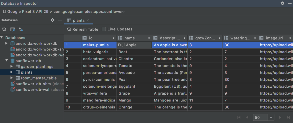
Task: Open the page size dropdown
Action: click(271, 118)
